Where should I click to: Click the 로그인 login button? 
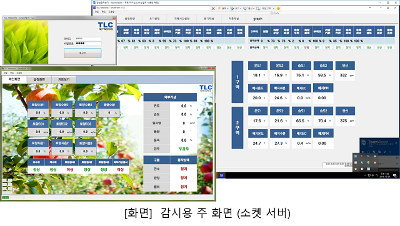[82, 53]
